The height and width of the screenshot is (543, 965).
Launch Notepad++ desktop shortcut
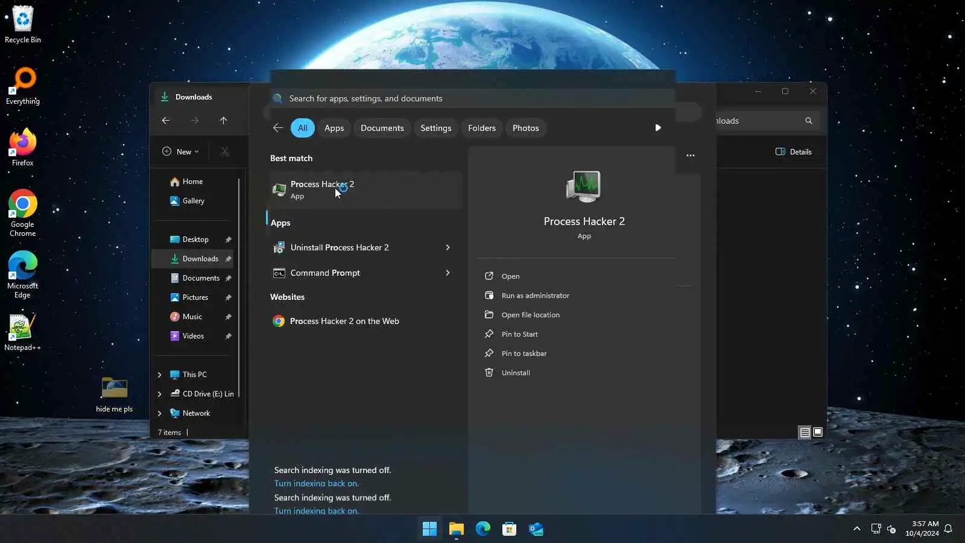pos(23,332)
